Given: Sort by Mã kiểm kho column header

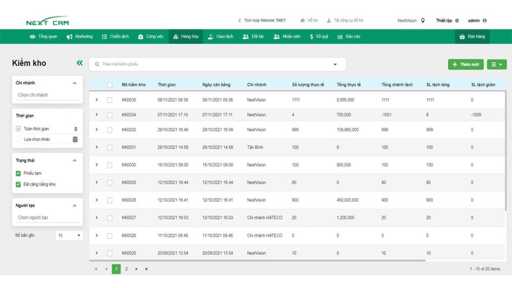Looking at the screenshot, I should pyautogui.click(x=134, y=84).
